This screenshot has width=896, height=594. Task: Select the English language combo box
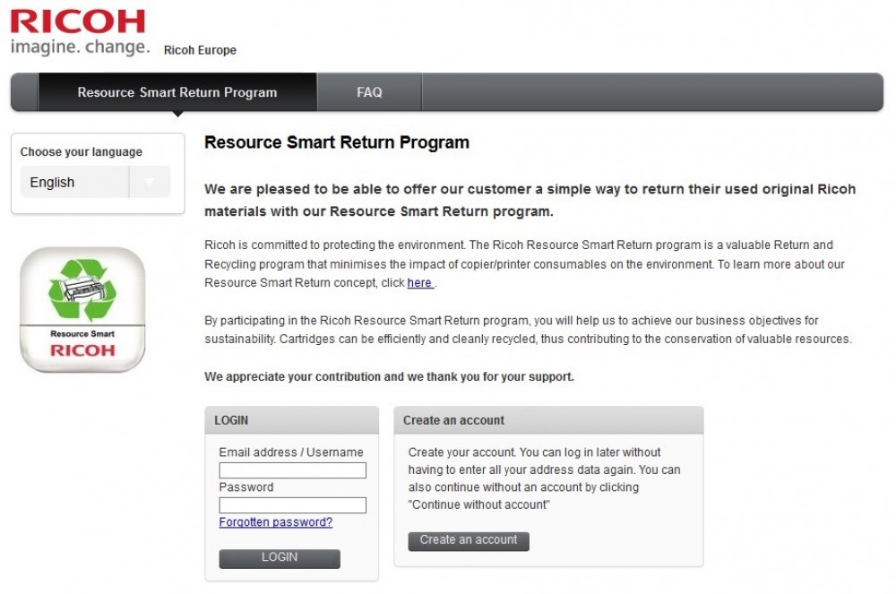point(96,182)
